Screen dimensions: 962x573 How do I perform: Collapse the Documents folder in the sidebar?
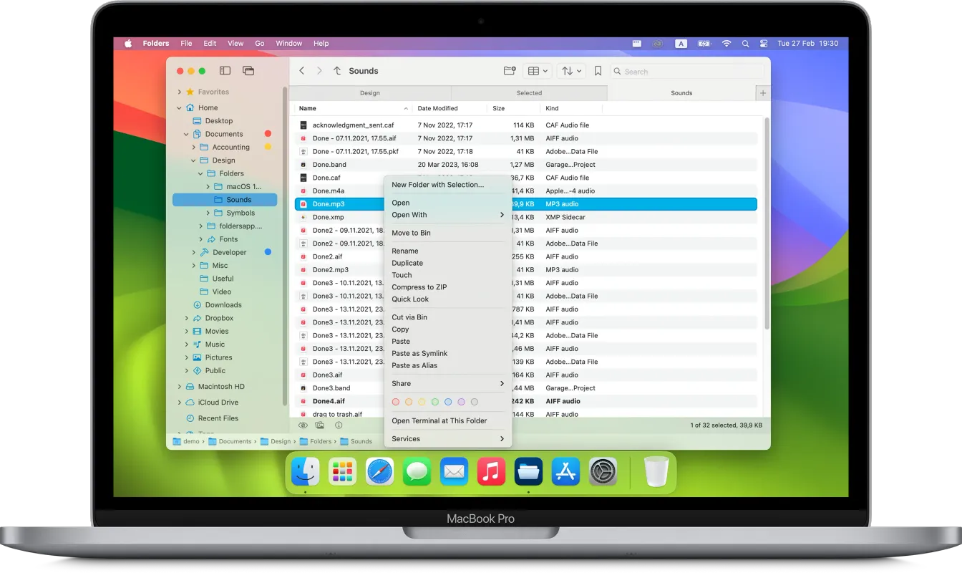185,133
